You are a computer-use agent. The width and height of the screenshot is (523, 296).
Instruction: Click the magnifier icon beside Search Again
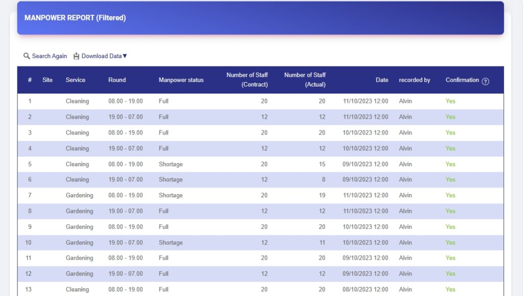click(27, 56)
